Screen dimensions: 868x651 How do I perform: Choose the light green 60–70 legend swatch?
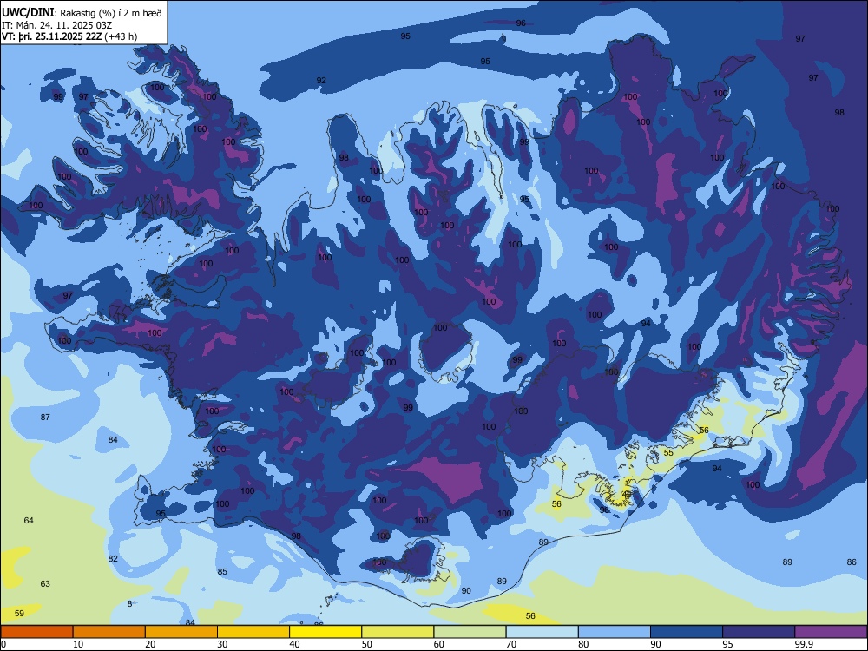(470, 632)
